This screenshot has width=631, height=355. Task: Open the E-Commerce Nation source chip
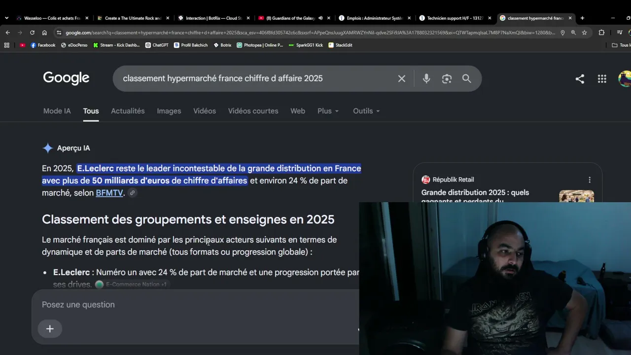point(132,284)
